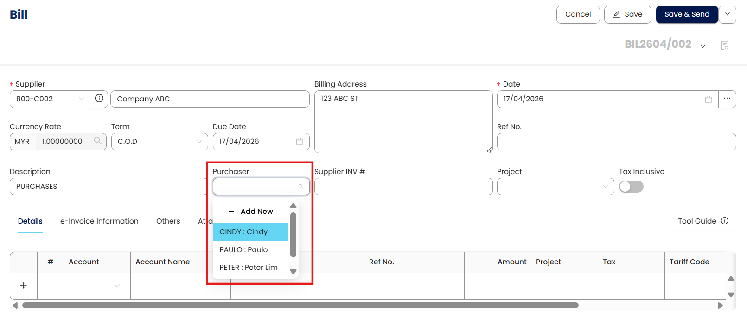Click the three-dots button beside Date
747x318 pixels.
tap(727, 99)
